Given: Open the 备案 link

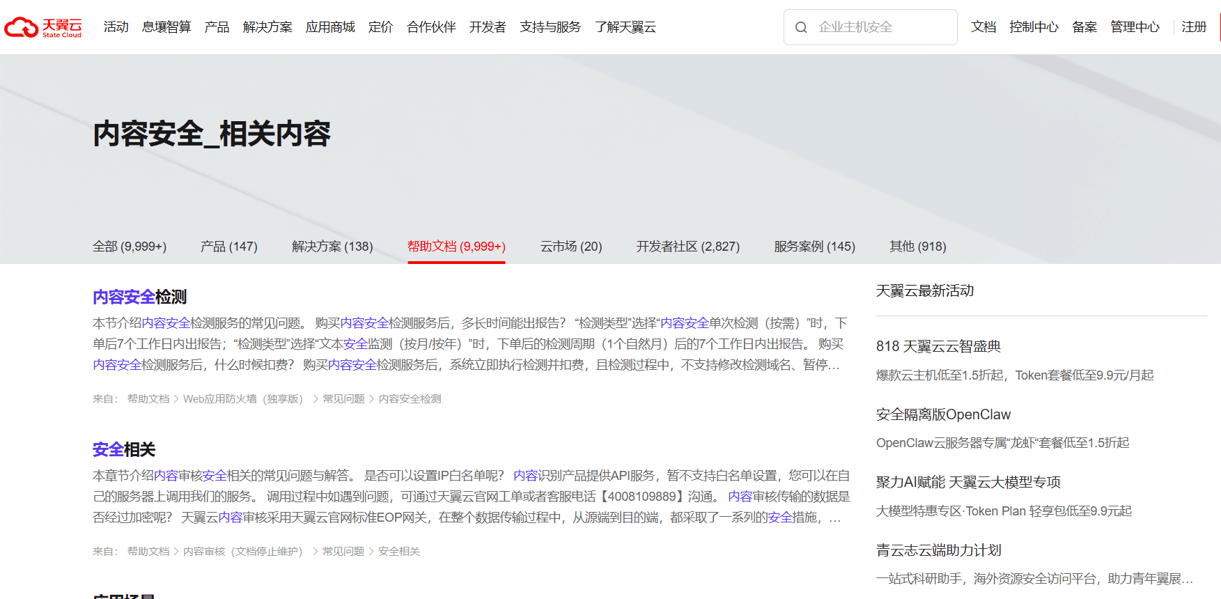Looking at the screenshot, I should point(1084,27).
